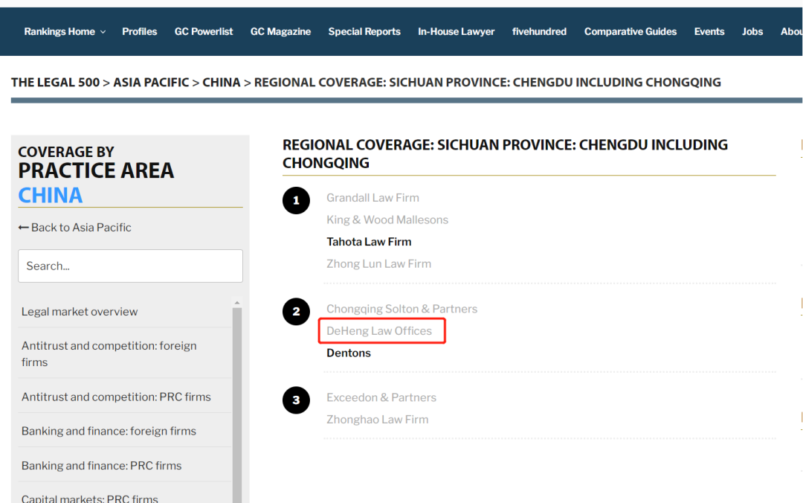Open Banking and finance: PRC firms
The width and height of the screenshot is (803, 503).
point(101,466)
